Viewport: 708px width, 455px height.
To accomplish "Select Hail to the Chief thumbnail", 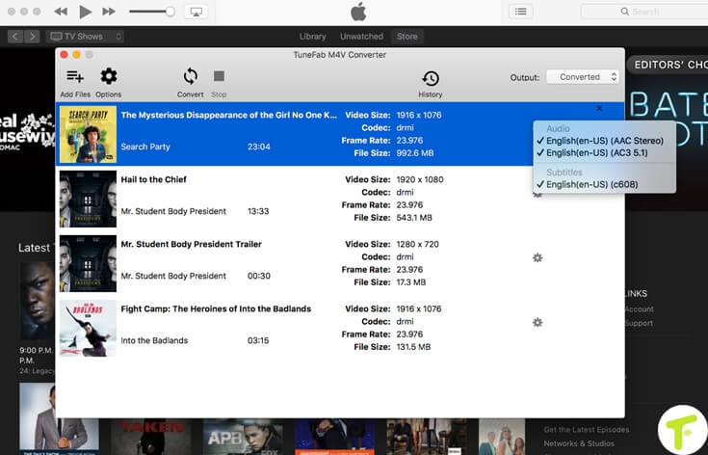I will coord(88,199).
